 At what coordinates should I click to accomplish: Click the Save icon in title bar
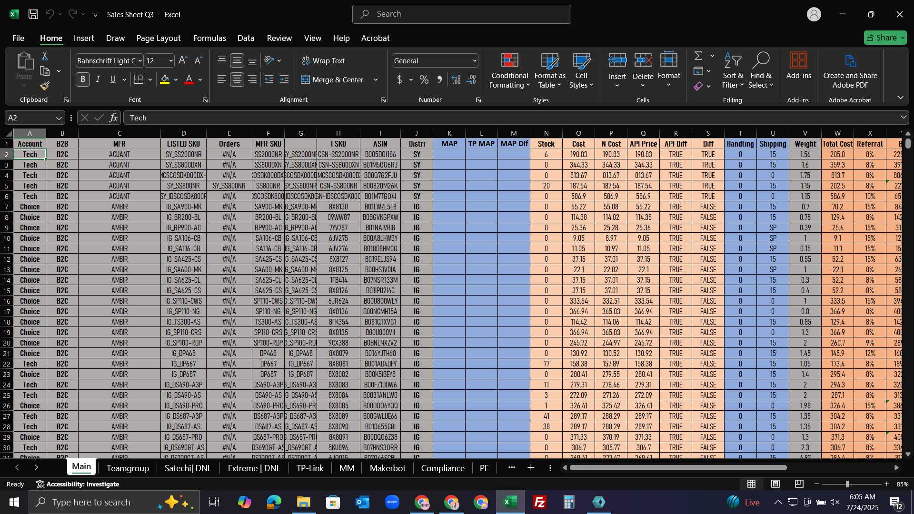pos(33,14)
